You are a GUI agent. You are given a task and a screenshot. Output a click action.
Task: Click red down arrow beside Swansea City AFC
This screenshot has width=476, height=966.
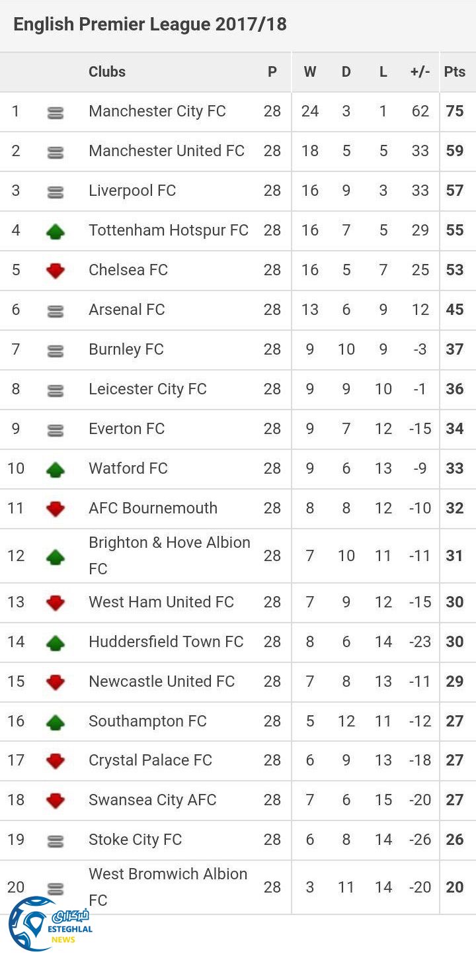coord(56,801)
